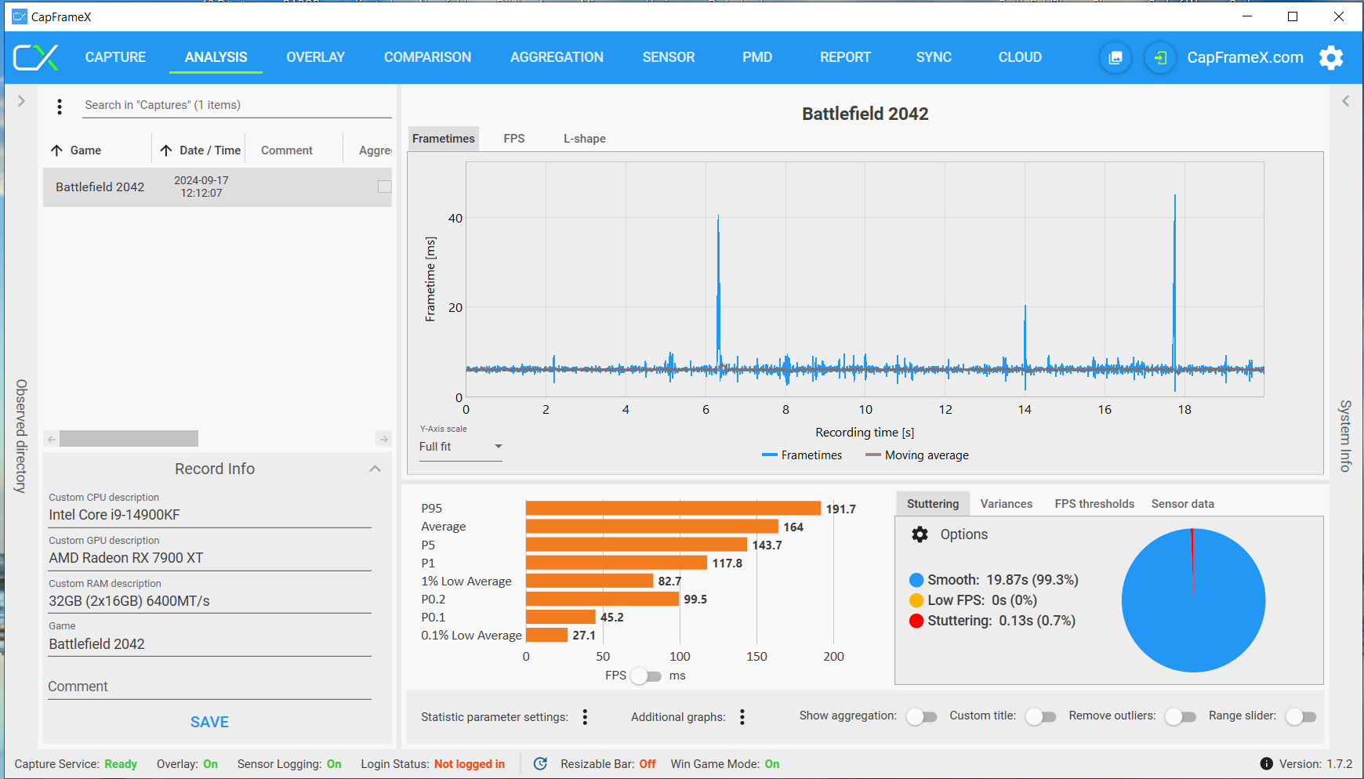Image resolution: width=1364 pixels, height=779 pixels.
Task: Toggle Frametimes series in chart legend
Action: click(x=802, y=455)
